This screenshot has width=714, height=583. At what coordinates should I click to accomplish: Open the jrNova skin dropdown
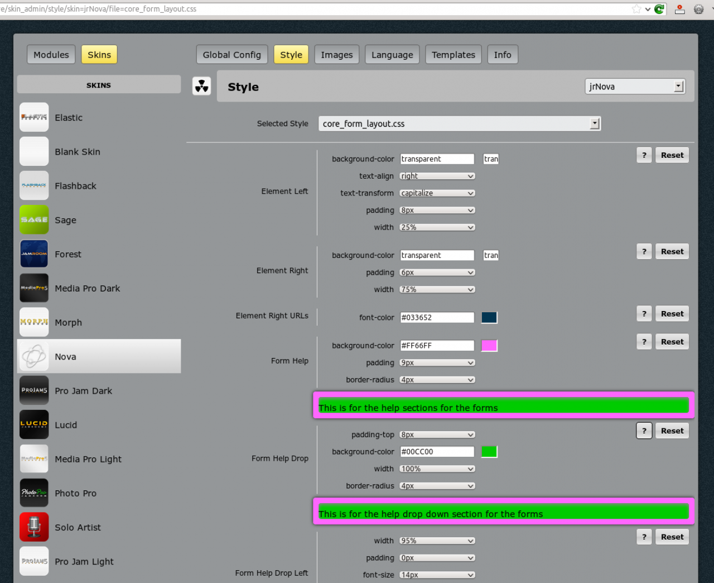coord(635,87)
